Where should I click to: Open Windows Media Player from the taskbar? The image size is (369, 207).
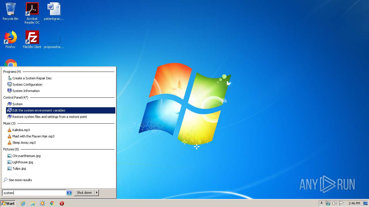[x=42, y=203]
